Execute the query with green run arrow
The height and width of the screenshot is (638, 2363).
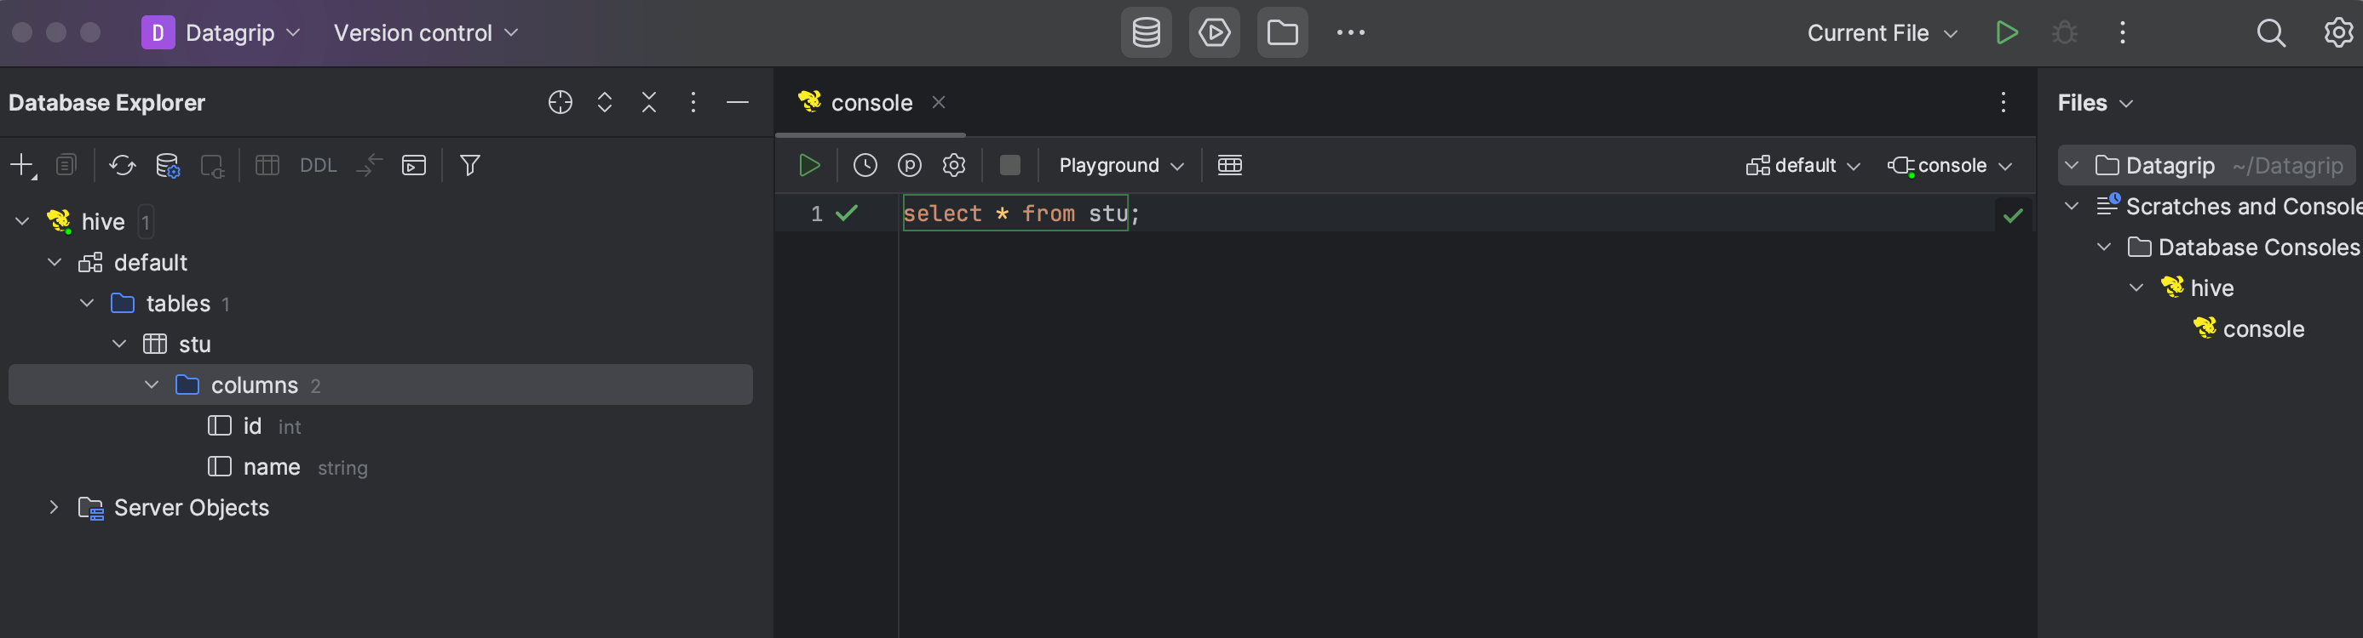coord(809,166)
